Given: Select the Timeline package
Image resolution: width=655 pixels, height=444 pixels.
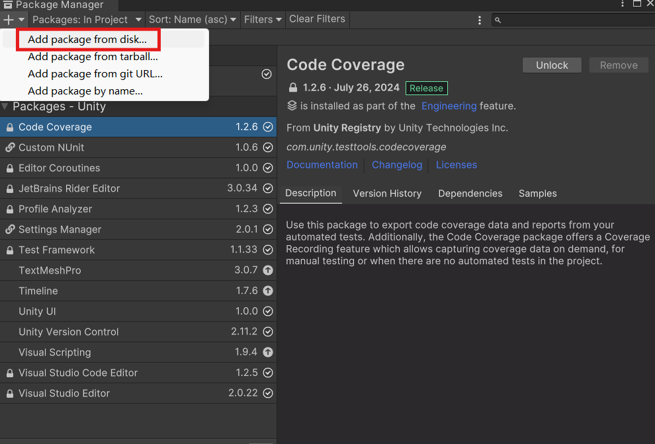Looking at the screenshot, I should (138, 291).
